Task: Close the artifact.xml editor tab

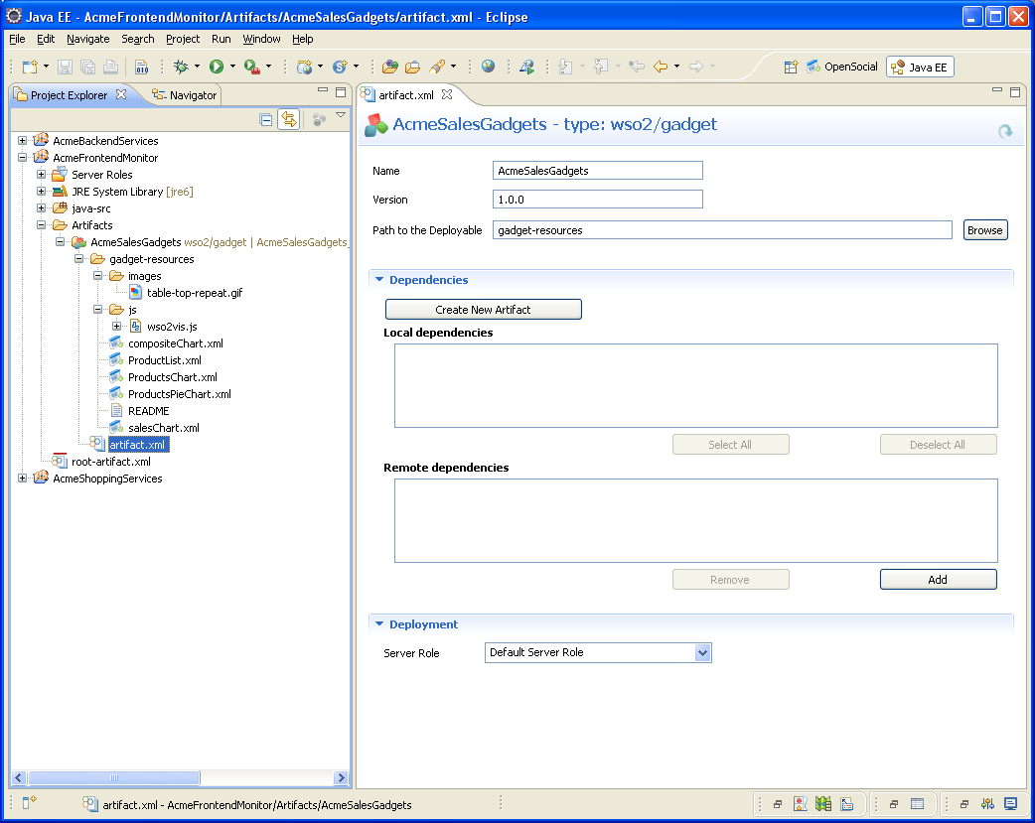Action: (x=447, y=94)
